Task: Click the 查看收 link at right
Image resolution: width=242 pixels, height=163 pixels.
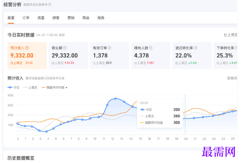Action: point(232,78)
